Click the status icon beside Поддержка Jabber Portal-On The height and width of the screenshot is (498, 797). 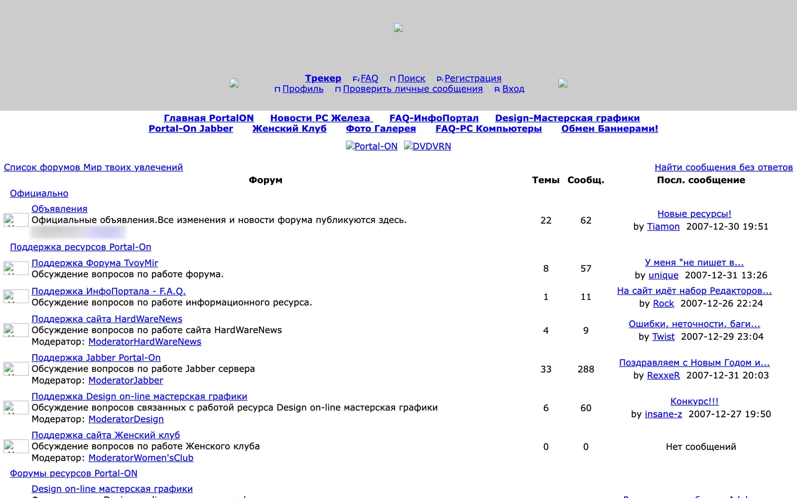click(16, 369)
